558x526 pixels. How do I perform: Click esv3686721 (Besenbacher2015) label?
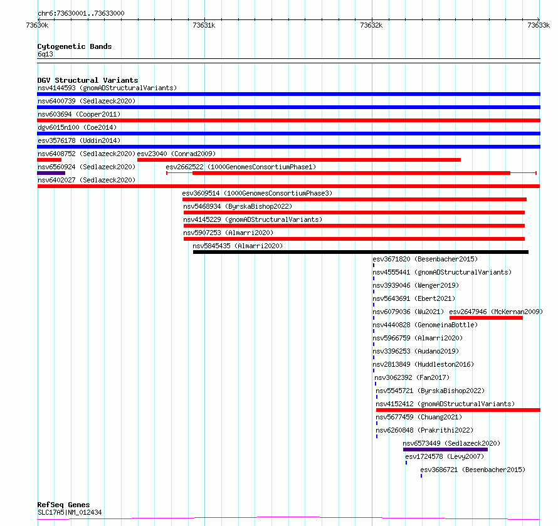(x=473, y=470)
